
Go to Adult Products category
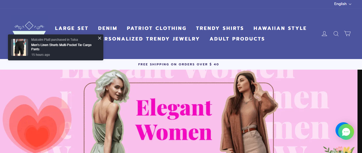[237, 39]
